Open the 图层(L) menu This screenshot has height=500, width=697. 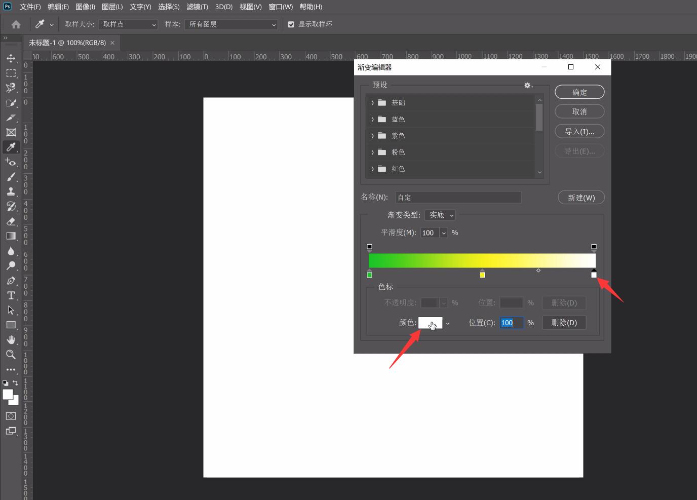click(x=112, y=7)
